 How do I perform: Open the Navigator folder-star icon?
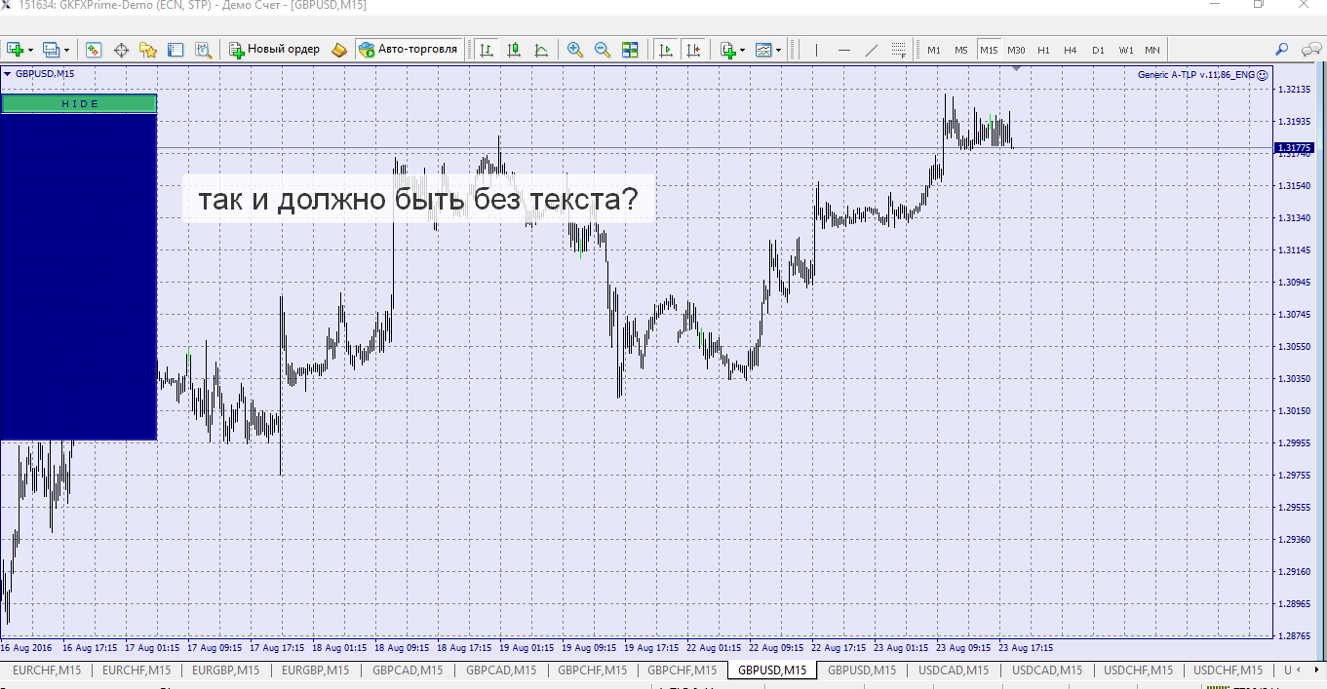148,49
